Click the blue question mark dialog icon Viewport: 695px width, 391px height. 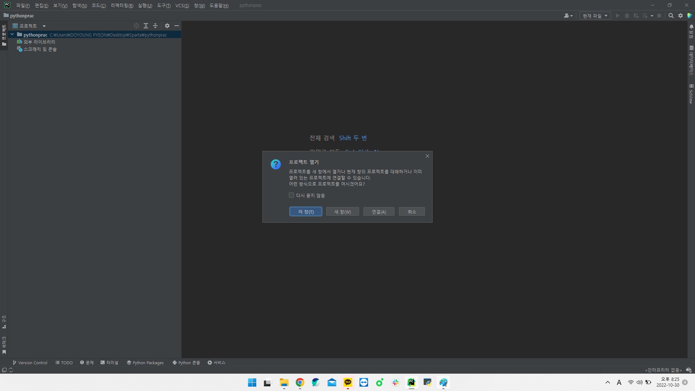coord(276,164)
